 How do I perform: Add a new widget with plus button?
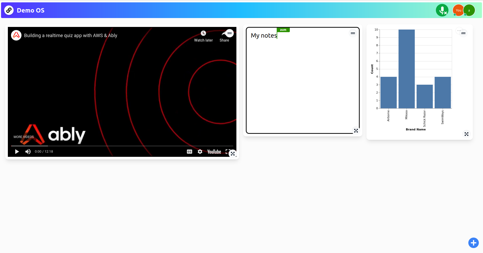(474, 243)
